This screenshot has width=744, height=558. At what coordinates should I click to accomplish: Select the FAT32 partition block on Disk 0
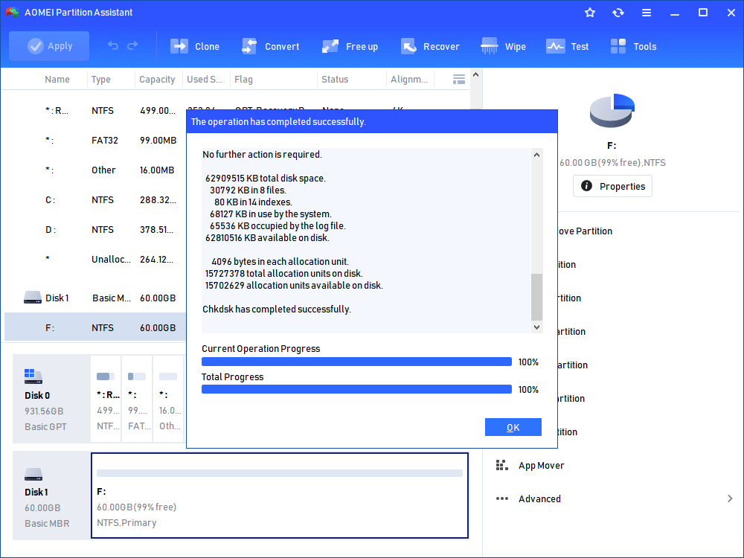point(137,399)
